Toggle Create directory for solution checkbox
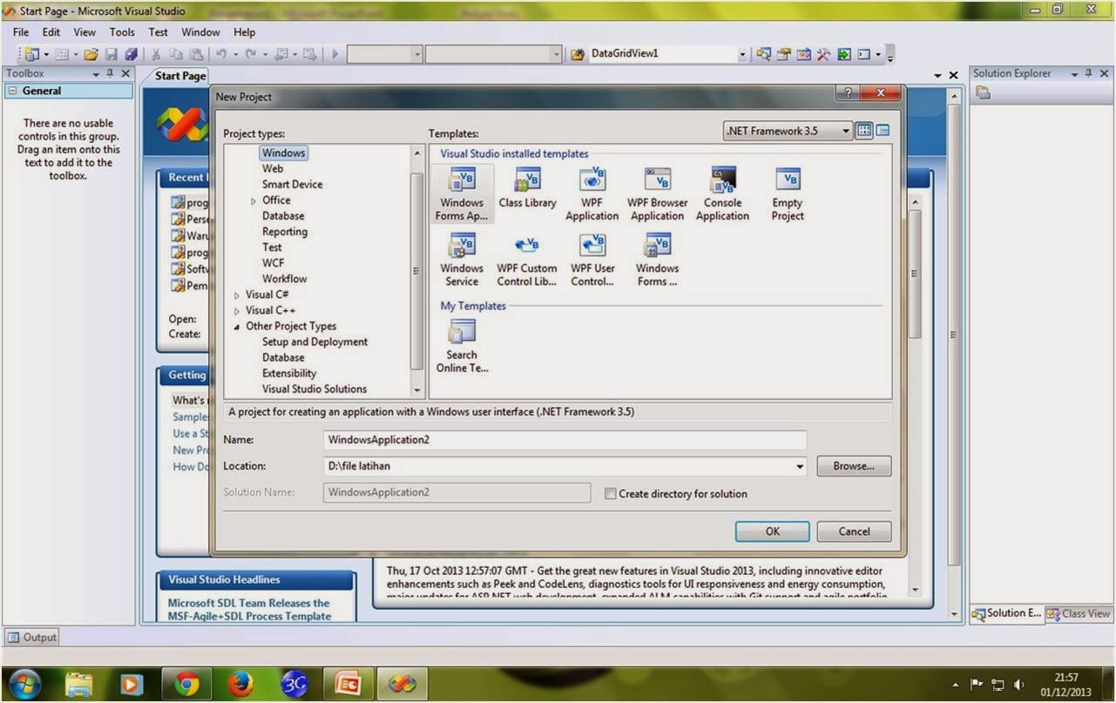This screenshot has height=703, width=1116. pos(610,494)
